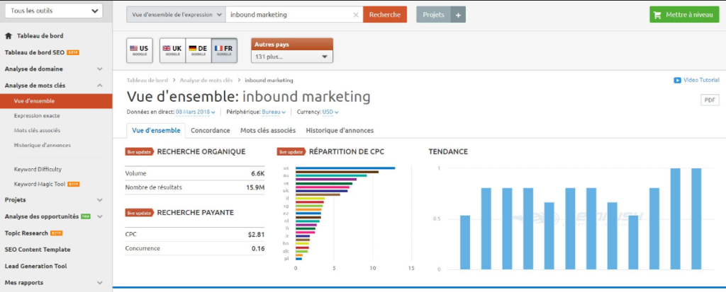Open Vue d'ensemble de l'expression dropdown
This screenshot has width=726, height=292.
coord(176,14)
